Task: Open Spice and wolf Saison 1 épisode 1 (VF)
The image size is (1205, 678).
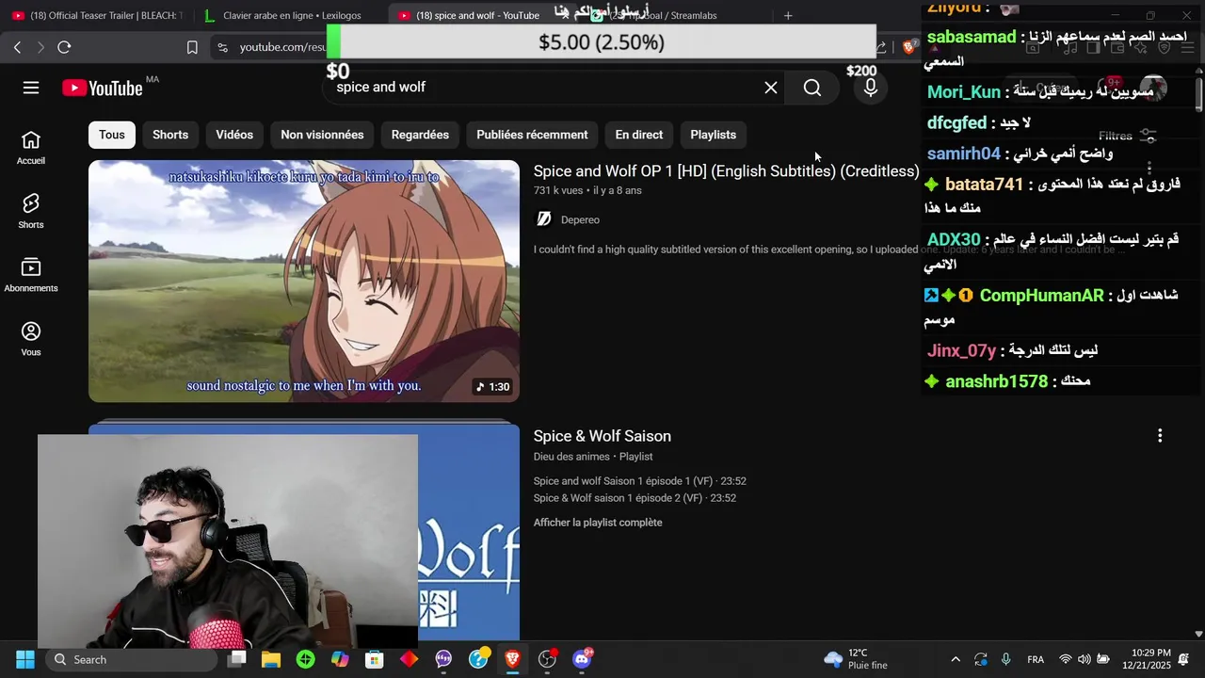Action: click(x=640, y=481)
